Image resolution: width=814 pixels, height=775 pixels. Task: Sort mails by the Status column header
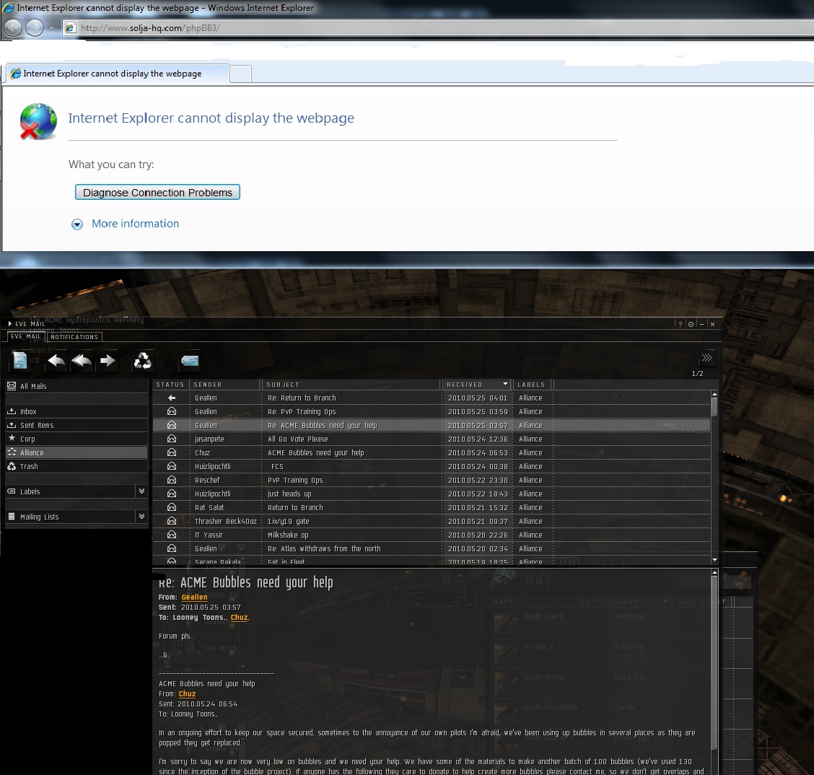click(x=171, y=385)
